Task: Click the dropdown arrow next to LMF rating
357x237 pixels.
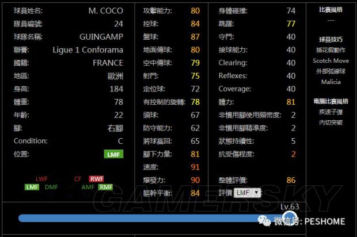Action: [256, 193]
